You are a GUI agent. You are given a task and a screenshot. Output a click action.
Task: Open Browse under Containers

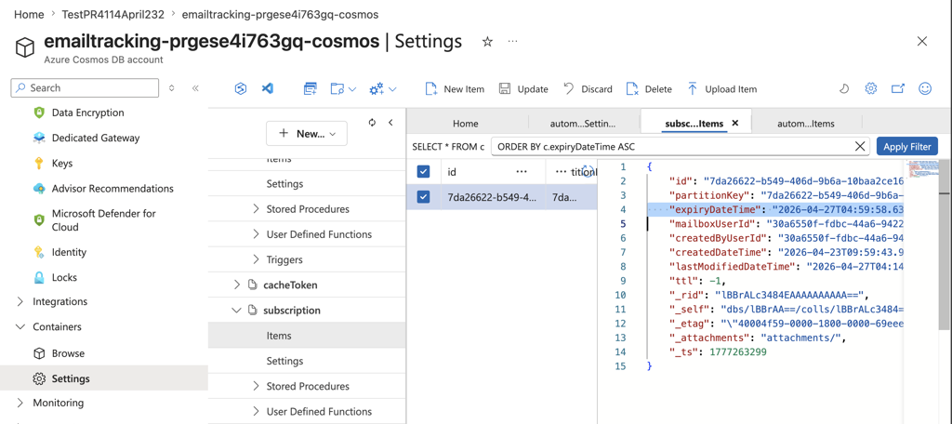59,353
